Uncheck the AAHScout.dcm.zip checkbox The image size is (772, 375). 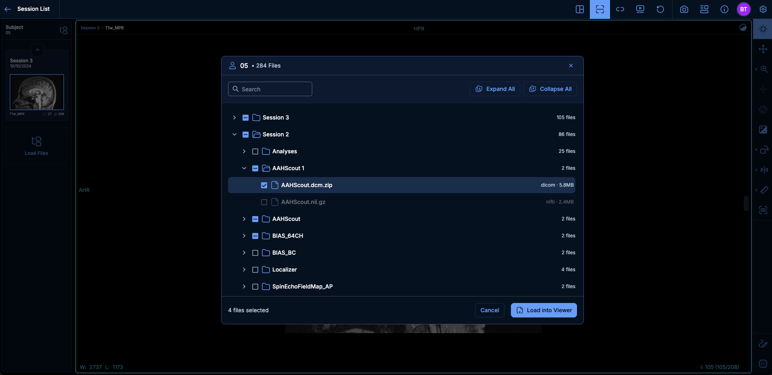click(x=264, y=185)
